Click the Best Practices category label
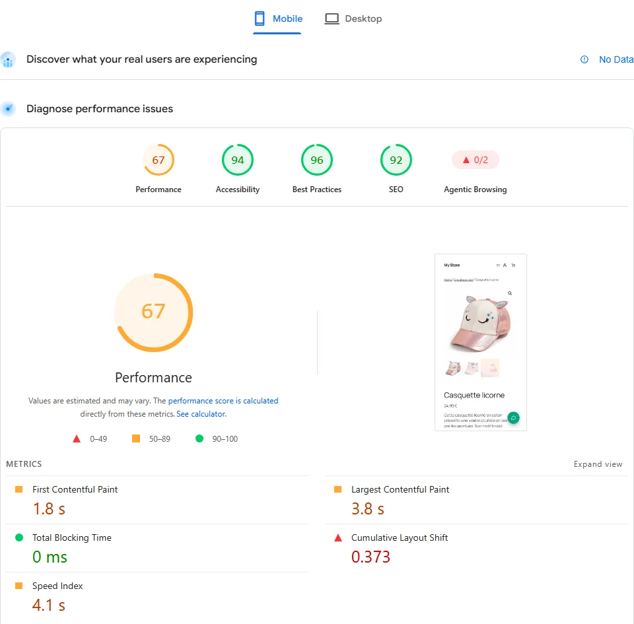634x624 pixels. (x=317, y=190)
